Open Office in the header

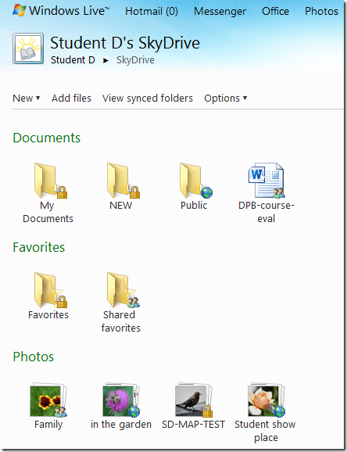[x=275, y=11]
